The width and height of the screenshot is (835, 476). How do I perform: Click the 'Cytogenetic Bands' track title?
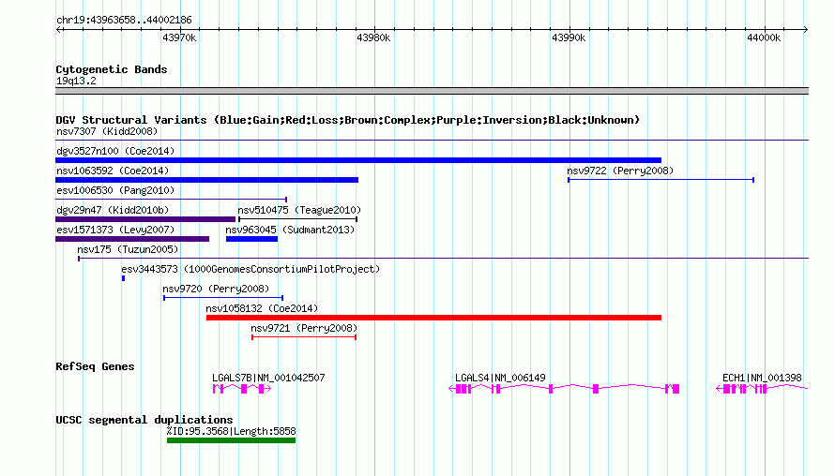pos(112,69)
